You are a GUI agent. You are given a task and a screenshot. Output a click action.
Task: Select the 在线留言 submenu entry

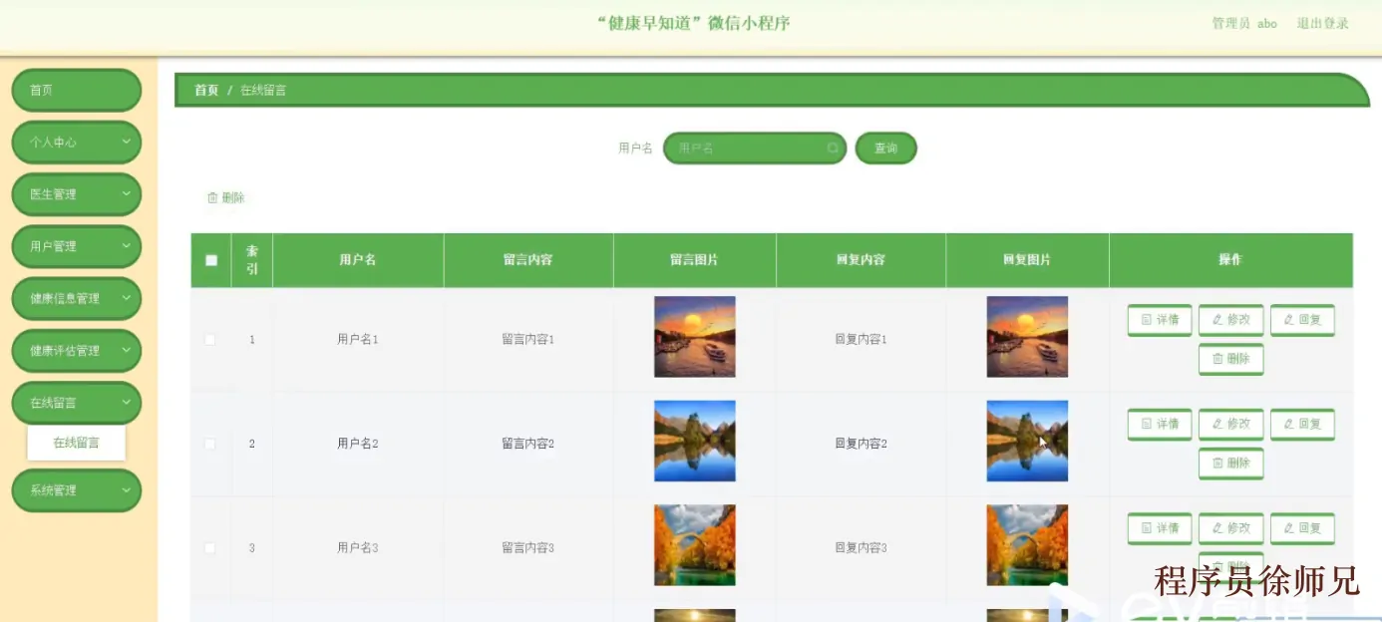click(x=76, y=443)
